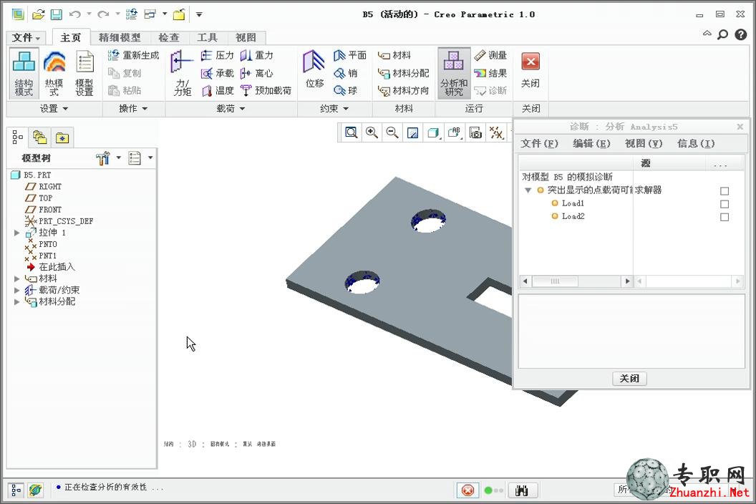Screen dimensions: 756x504
Task: Open the 载荷 group dropdown
Action: pyautogui.click(x=231, y=109)
